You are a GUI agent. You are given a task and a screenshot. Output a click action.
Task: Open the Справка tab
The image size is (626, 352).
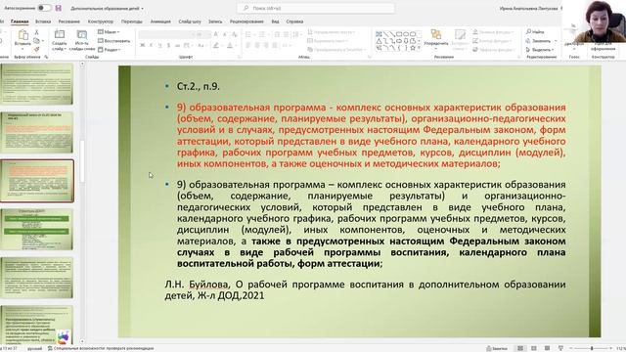tap(294, 22)
